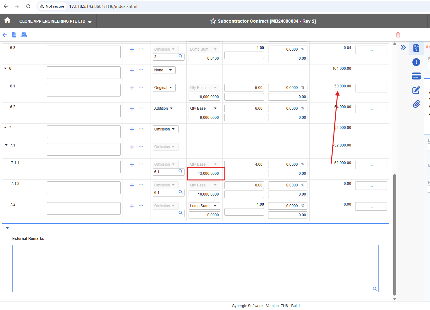The height and width of the screenshot is (310, 430).
Task: Edit quantity 5.00 in row 6.1
Action: 244,88
